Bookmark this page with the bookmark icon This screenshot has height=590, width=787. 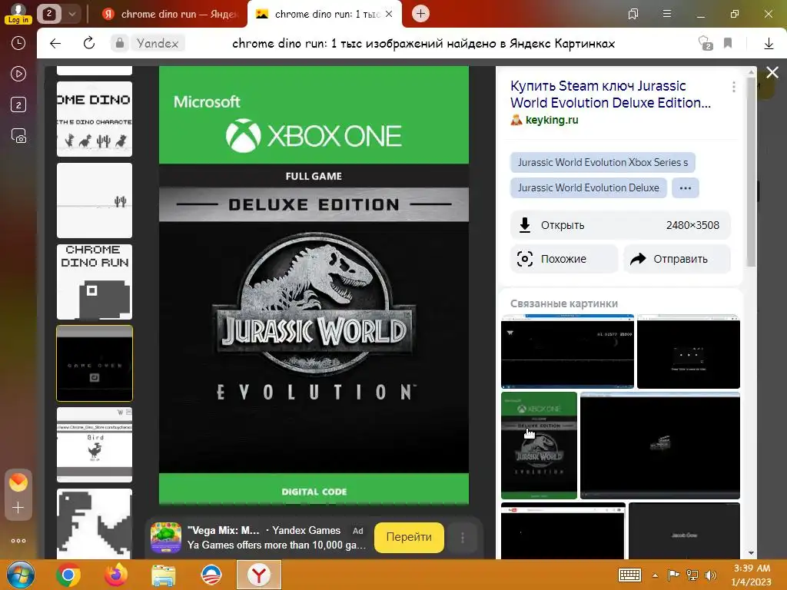point(728,43)
